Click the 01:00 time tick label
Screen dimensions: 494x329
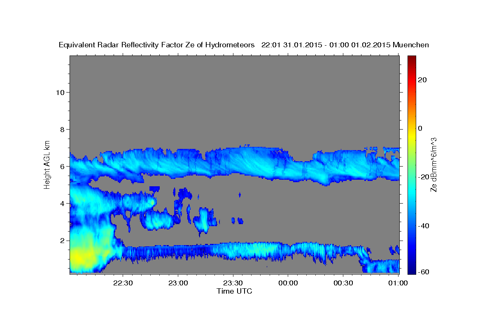point(398,283)
